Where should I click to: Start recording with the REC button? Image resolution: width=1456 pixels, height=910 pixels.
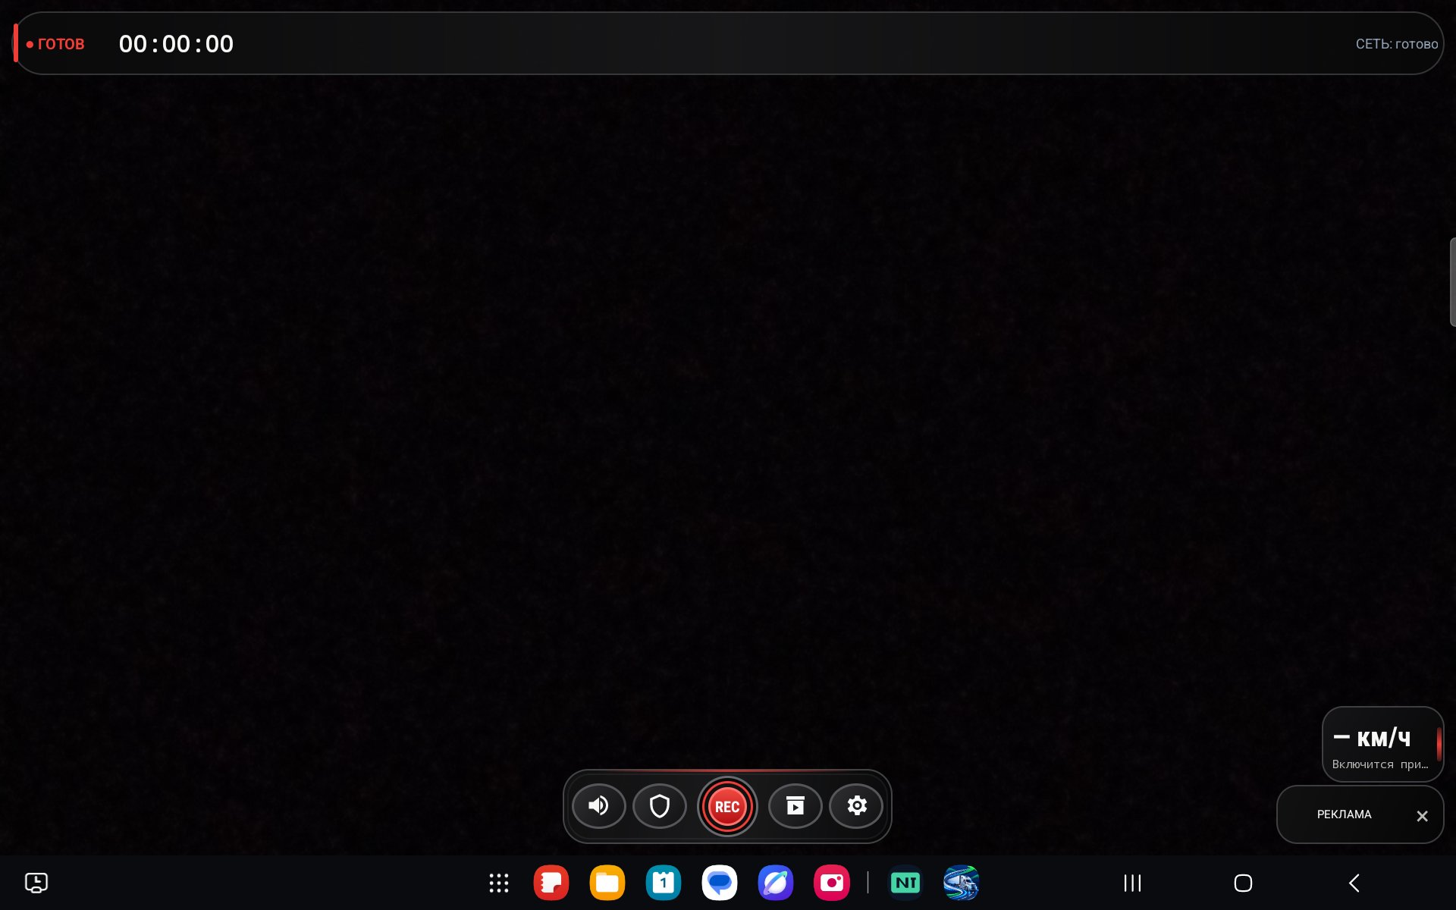pyautogui.click(x=727, y=807)
